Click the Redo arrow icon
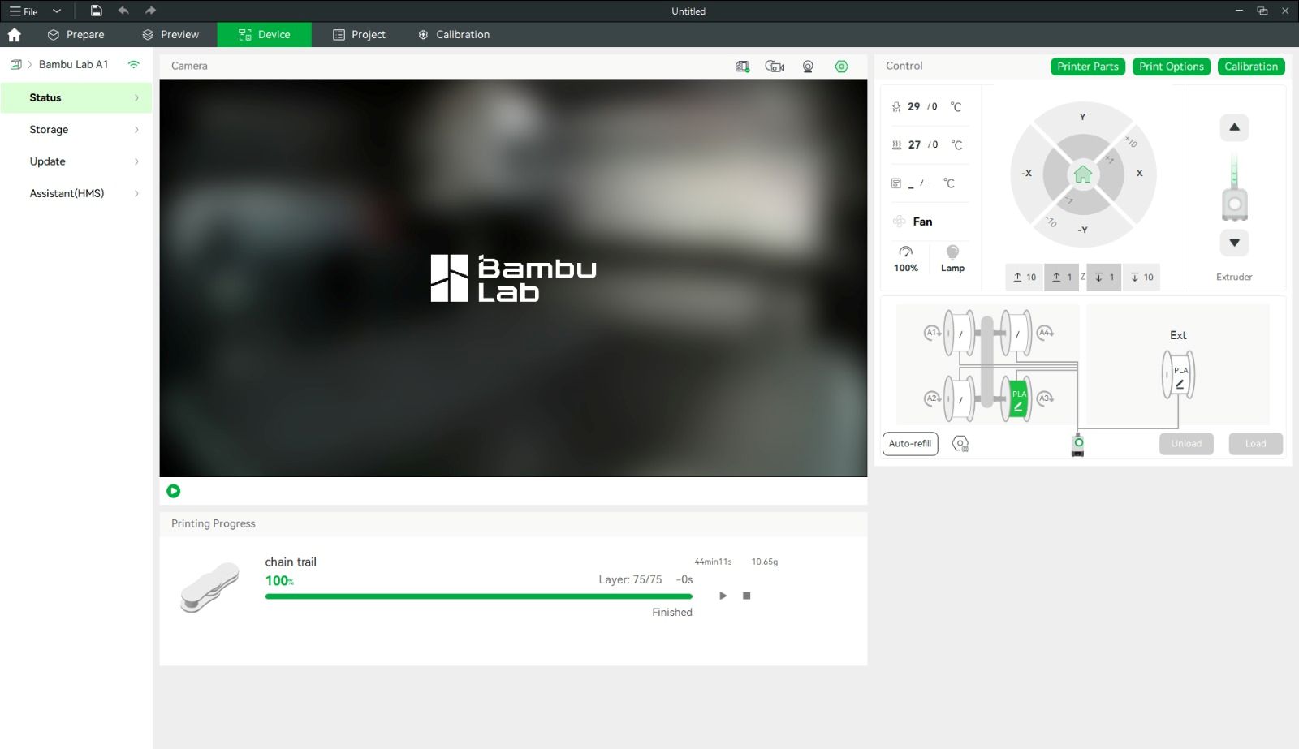Image resolution: width=1299 pixels, height=749 pixels. click(150, 11)
